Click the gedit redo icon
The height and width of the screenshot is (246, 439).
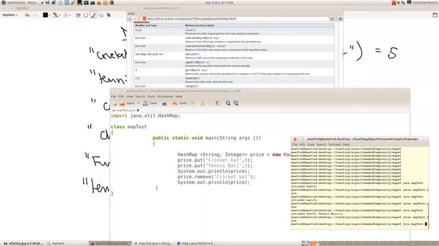[x=192, y=103]
